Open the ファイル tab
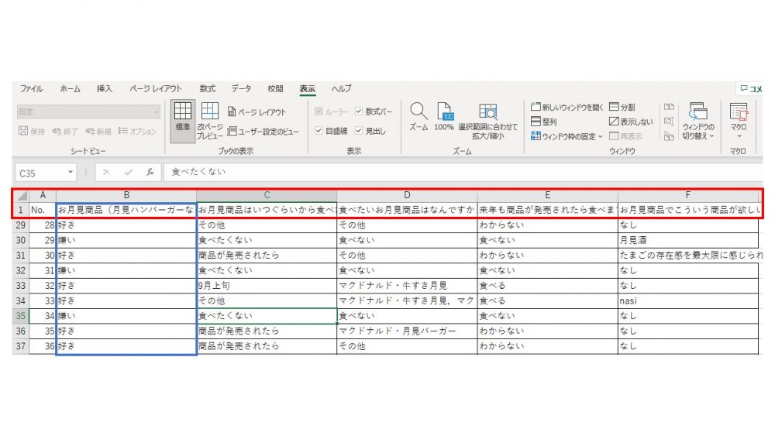Screen dimensions: 775x436 pyautogui.click(x=31, y=89)
